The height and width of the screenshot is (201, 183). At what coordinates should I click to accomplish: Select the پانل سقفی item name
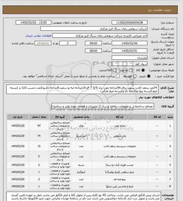click(119, 136)
